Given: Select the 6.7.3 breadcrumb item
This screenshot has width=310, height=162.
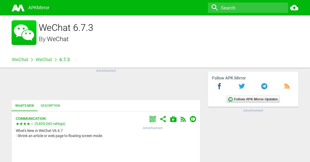Looking at the screenshot, I should tap(65, 60).
